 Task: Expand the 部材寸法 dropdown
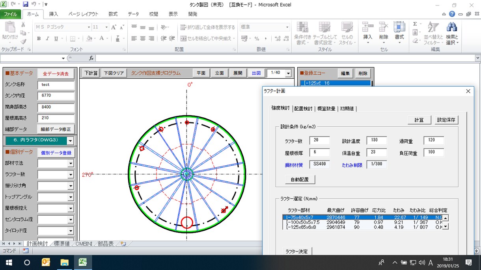[71, 163]
